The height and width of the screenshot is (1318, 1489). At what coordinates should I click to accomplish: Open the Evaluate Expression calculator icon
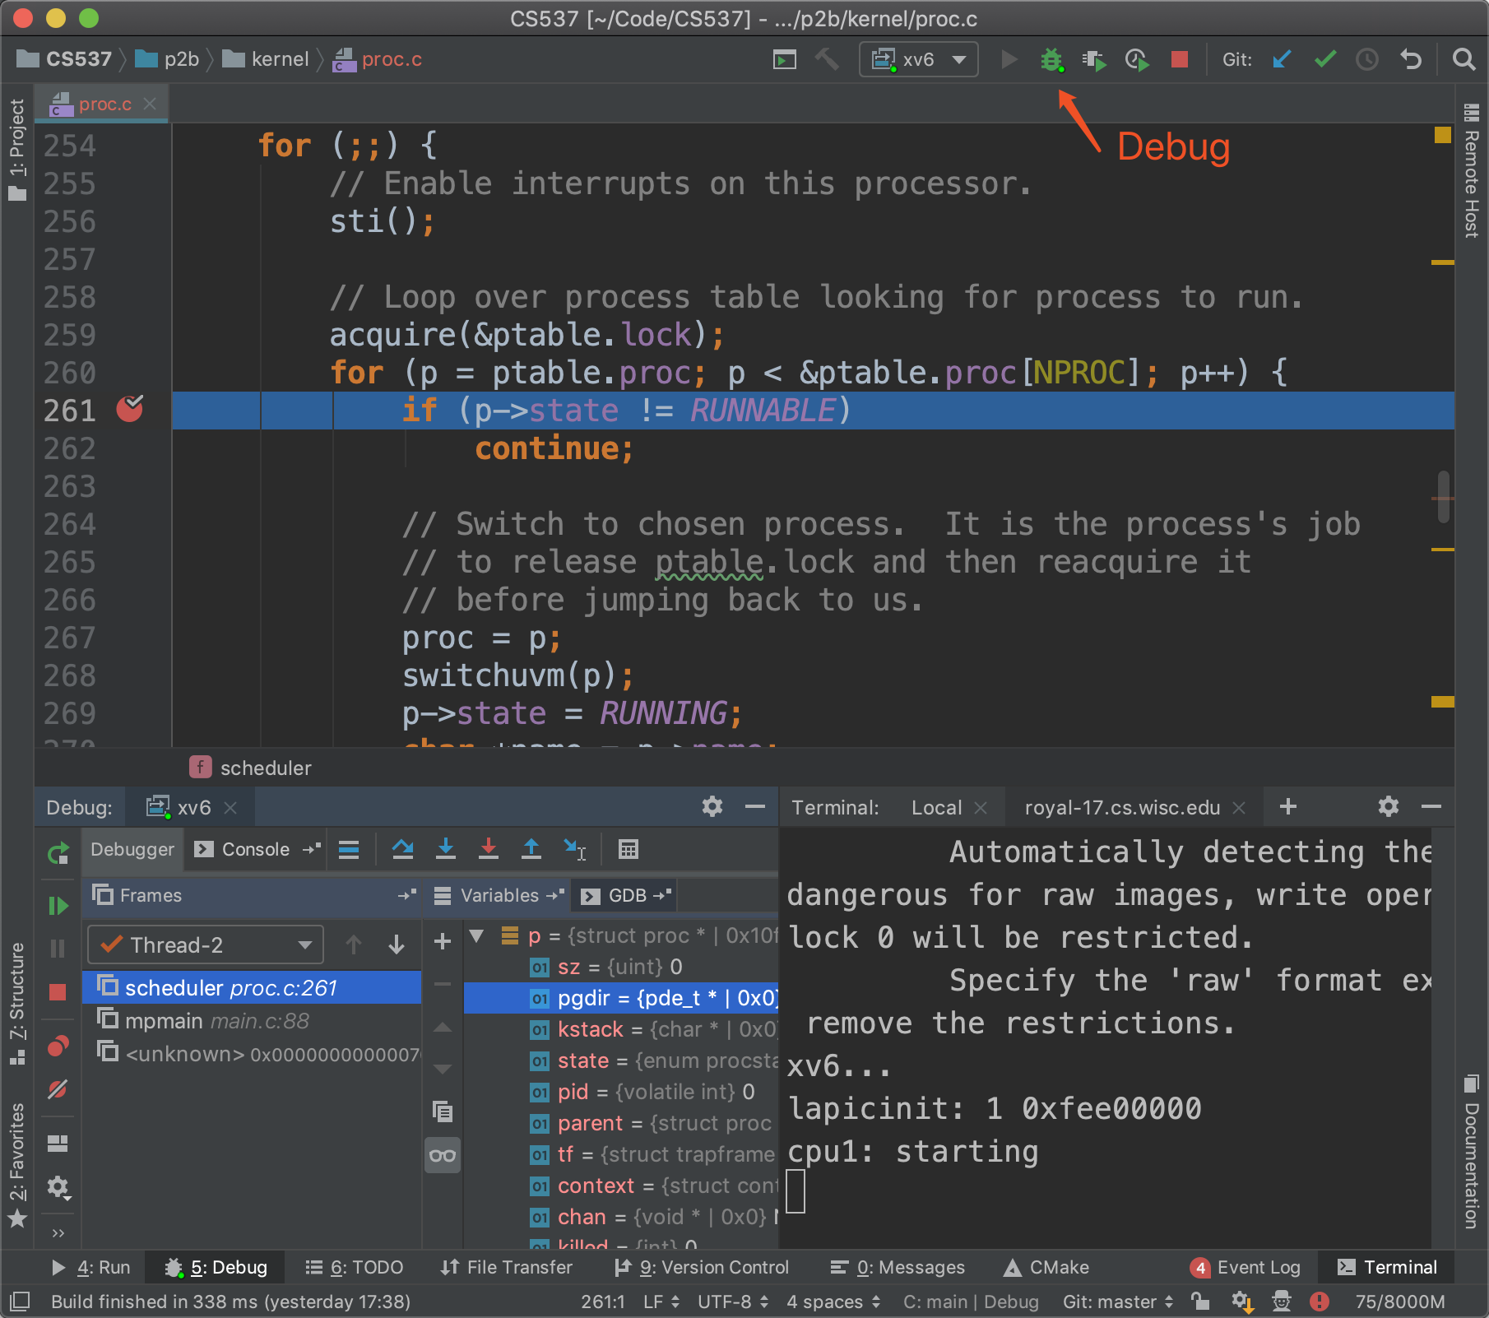[x=628, y=849]
